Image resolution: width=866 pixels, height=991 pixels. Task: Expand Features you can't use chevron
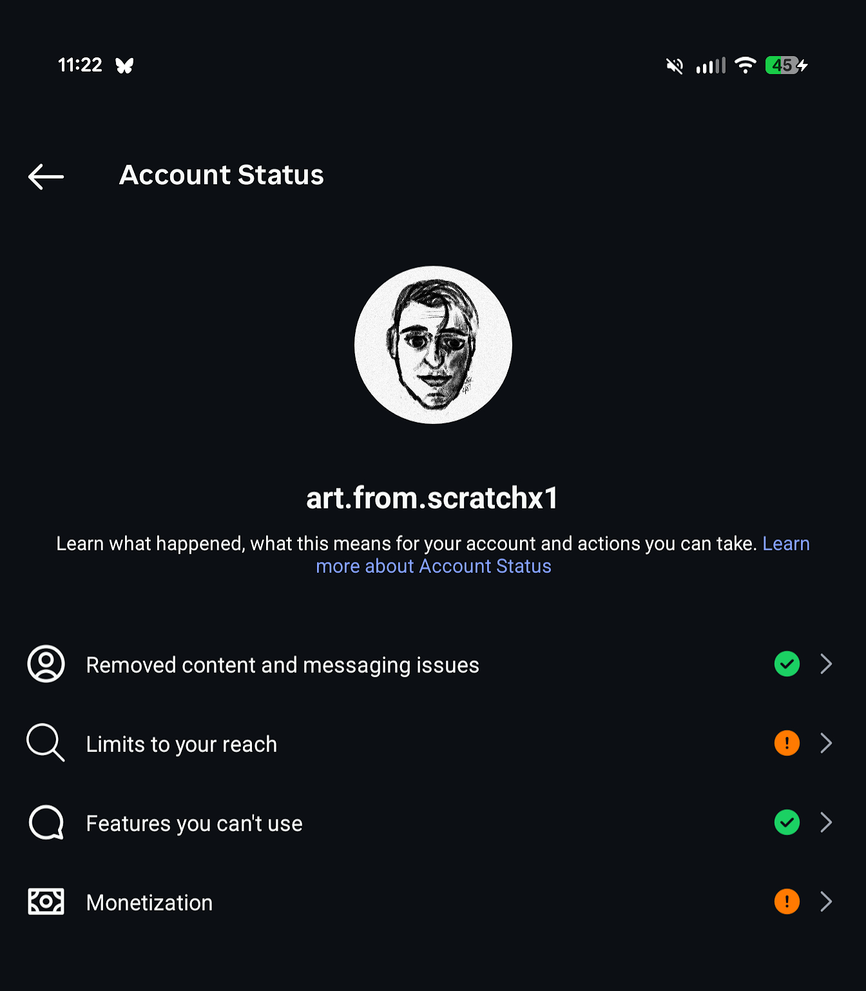(826, 822)
